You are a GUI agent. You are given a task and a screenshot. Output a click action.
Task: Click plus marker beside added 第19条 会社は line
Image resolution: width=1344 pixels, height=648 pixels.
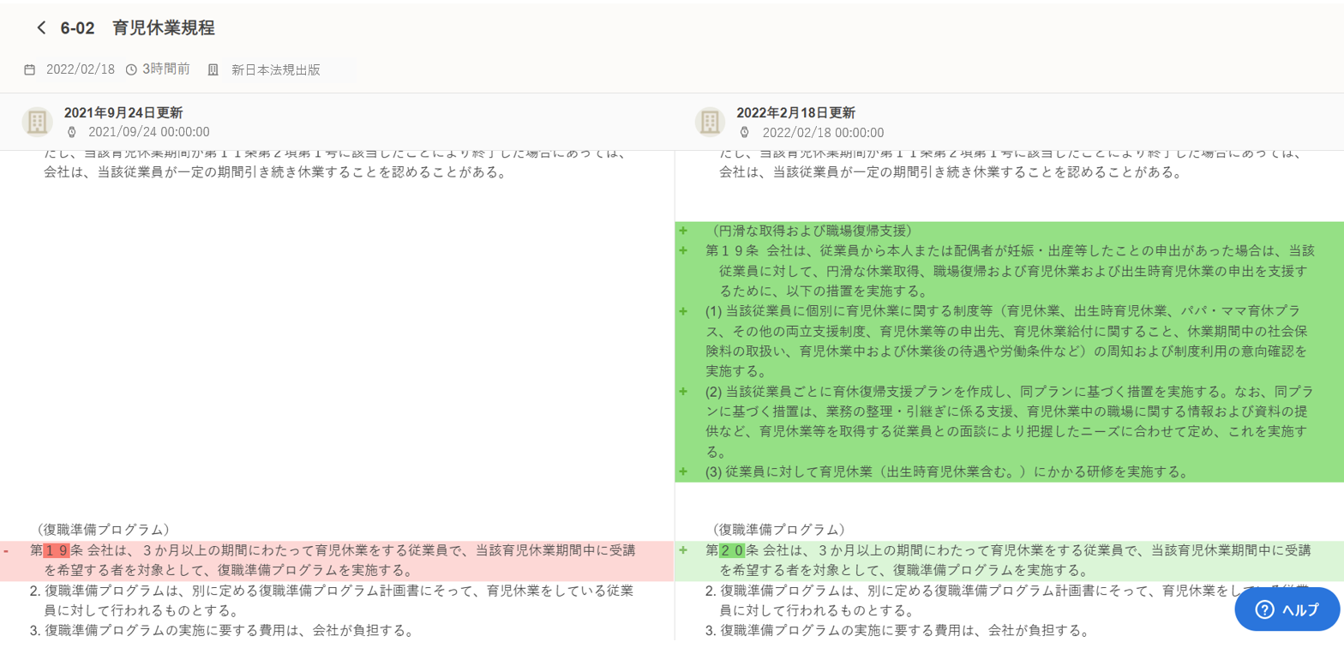tap(683, 250)
